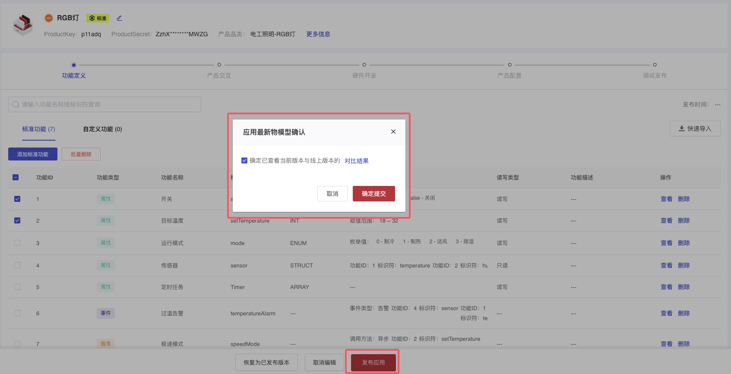Check the row 5 定时任务 checkbox
731x374 pixels.
click(17, 287)
